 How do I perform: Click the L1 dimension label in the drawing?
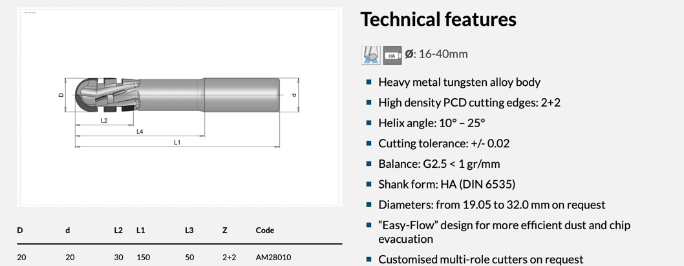(x=177, y=142)
